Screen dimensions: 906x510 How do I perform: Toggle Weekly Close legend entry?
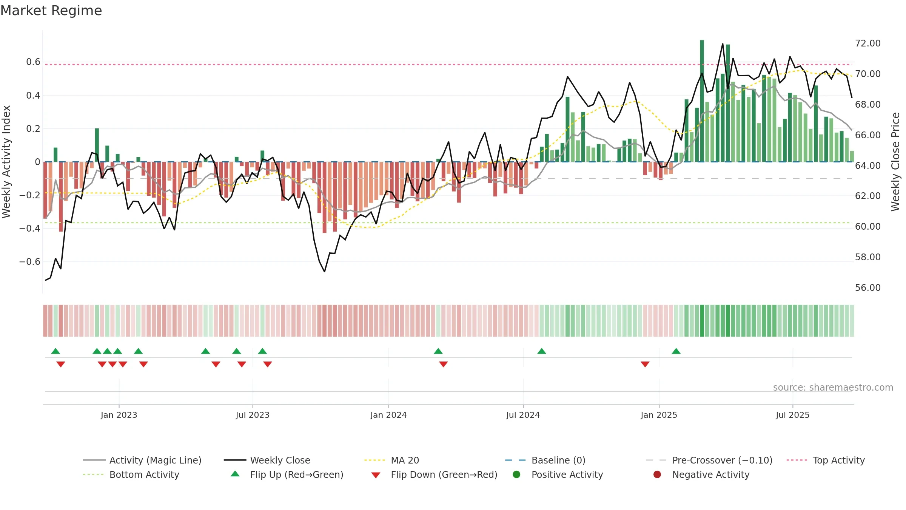(267, 460)
